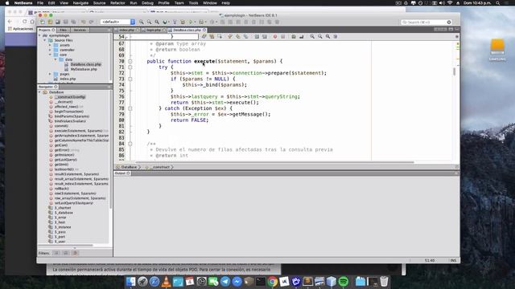
Task: Click the Clean and Build icon
Action: 183,22
